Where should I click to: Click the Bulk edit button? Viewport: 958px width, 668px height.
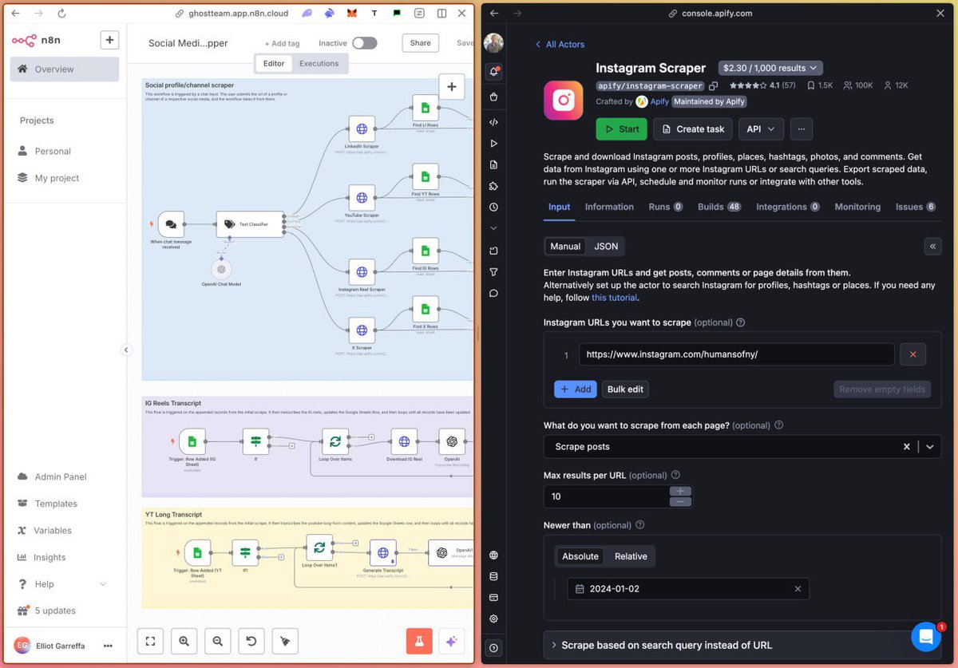[x=625, y=389]
